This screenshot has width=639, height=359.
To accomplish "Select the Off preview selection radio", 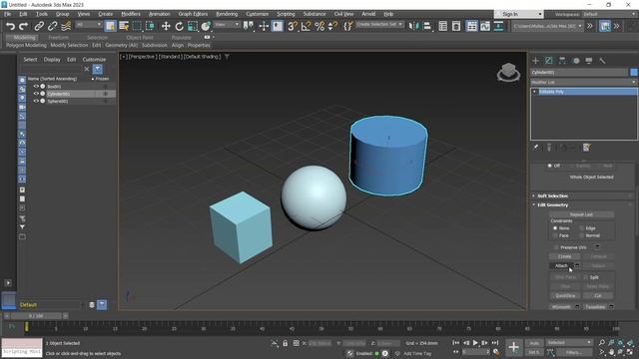I will [x=550, y=166].
